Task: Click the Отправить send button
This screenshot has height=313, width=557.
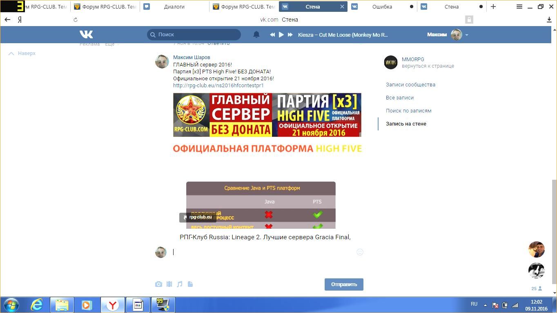Action: 344,284
